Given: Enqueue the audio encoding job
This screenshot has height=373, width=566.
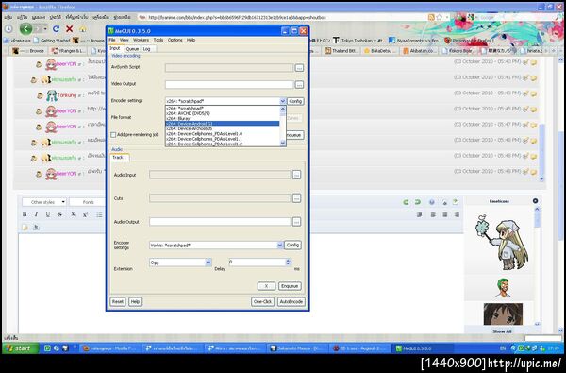Looking at the screenshot, I should coord(290,286).
